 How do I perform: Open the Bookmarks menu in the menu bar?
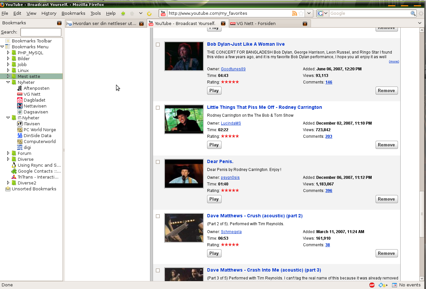73,13
